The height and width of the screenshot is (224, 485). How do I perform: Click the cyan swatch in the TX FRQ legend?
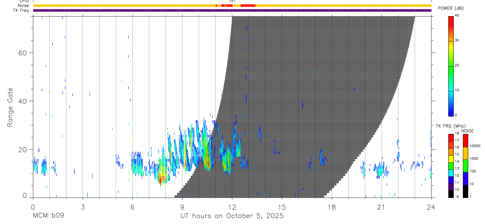[x=451, y=173]
